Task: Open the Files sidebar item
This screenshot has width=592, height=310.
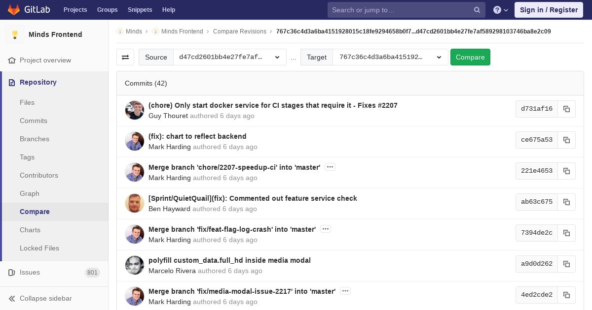Action: (27, 102)
